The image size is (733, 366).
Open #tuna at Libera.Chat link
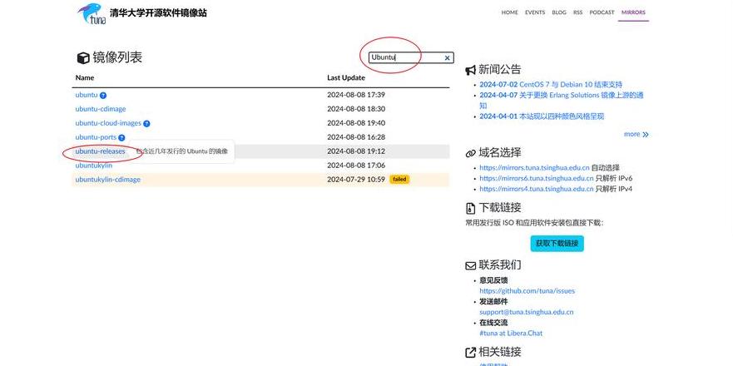pos(511,334)
